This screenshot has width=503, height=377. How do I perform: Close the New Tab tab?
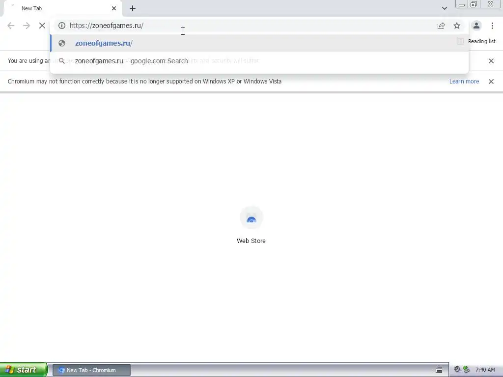coord(114,8)
